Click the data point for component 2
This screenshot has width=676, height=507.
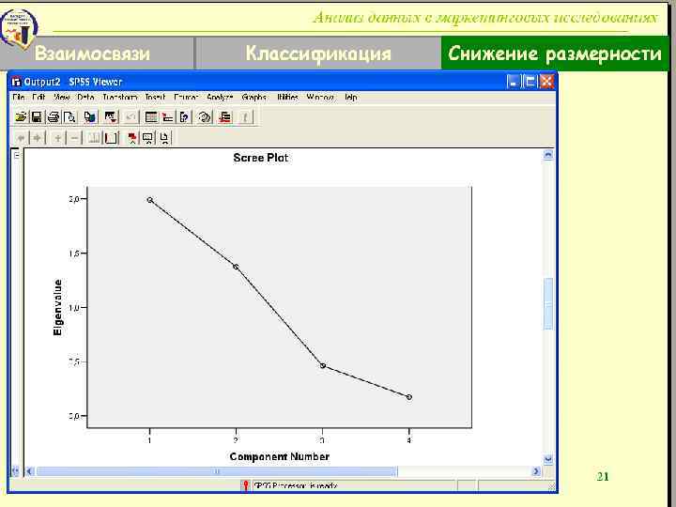(236, 267)
